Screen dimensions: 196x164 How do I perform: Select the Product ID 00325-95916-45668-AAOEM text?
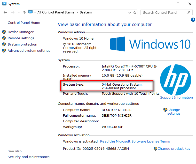(x=96, y=148)
